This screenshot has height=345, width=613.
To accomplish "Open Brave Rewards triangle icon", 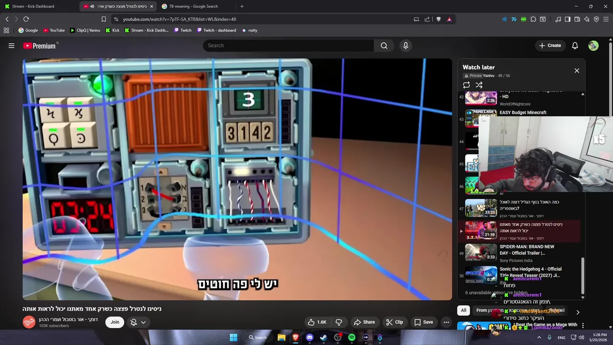I will click(x=449, y=19).
